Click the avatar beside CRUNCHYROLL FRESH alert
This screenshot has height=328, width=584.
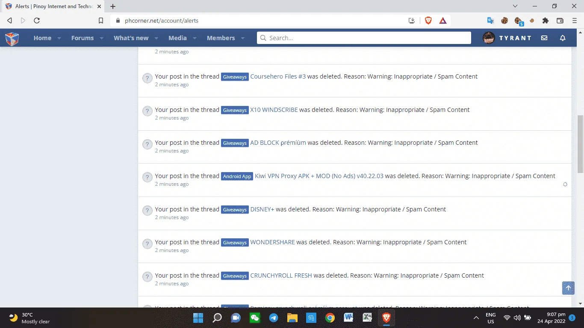click(x=147, y=277)
